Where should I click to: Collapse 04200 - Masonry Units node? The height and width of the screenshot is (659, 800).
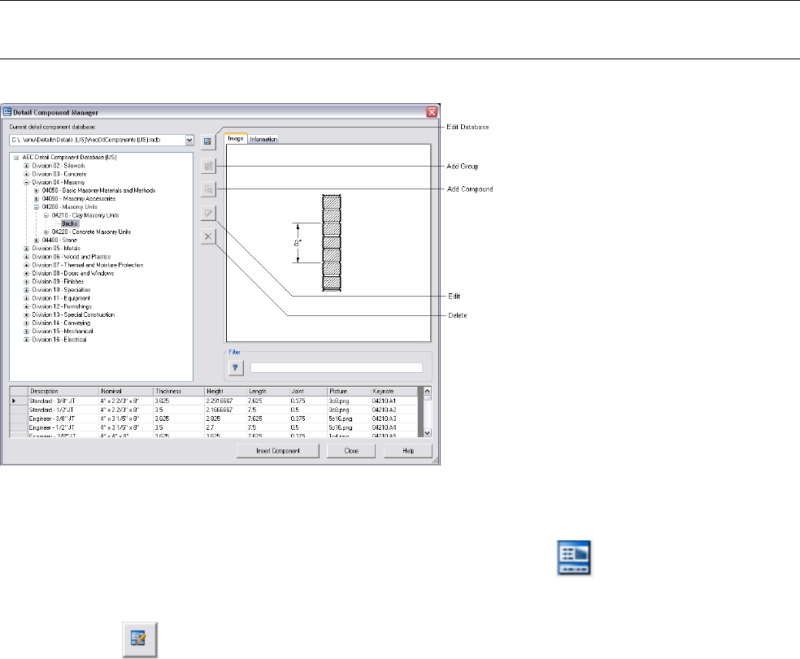pos(37,207)
